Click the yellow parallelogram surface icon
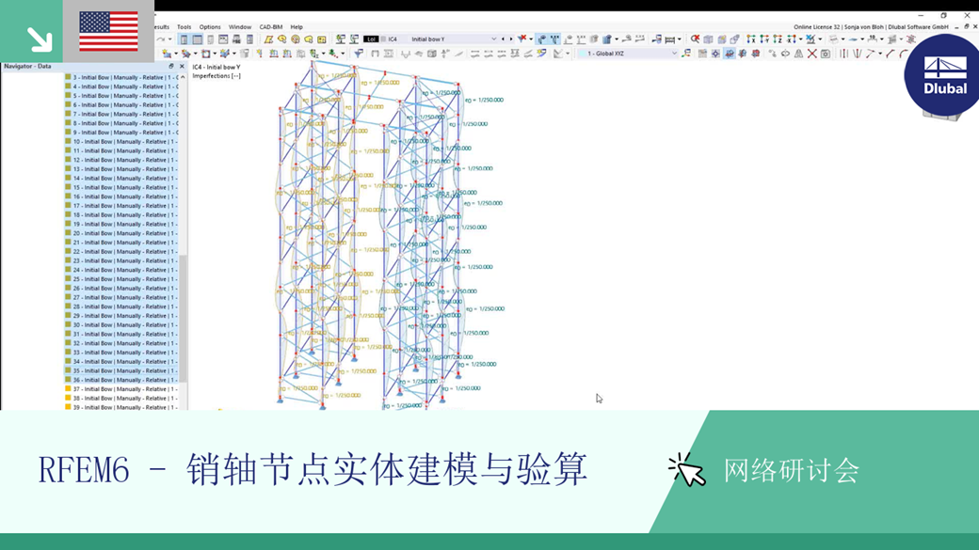The width and height of the screenshot is (979, 550). tap(268, 39)
